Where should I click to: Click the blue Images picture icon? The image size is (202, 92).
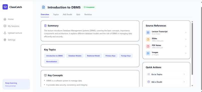point(148,53)
